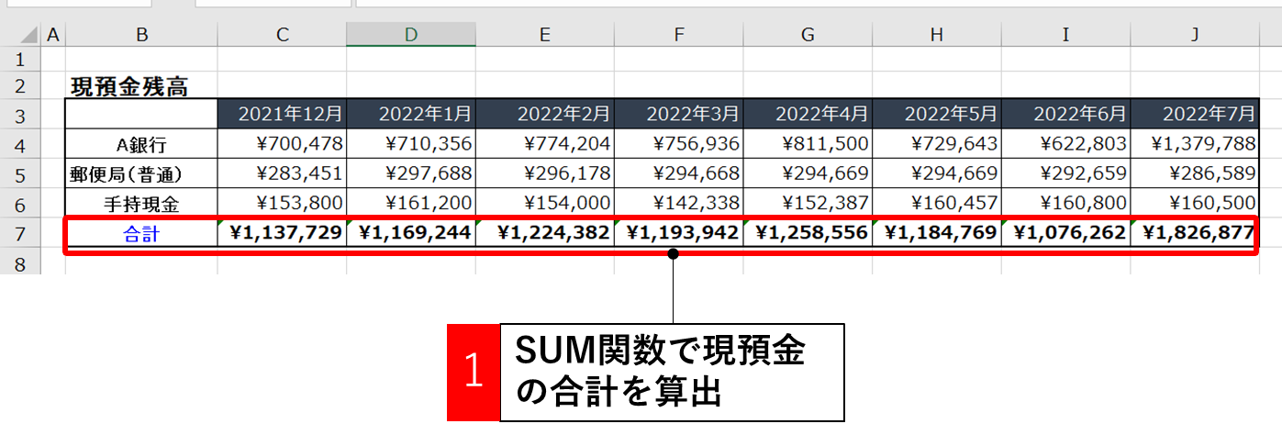
Task: Select row 5 header
Action: coord(20,173)
